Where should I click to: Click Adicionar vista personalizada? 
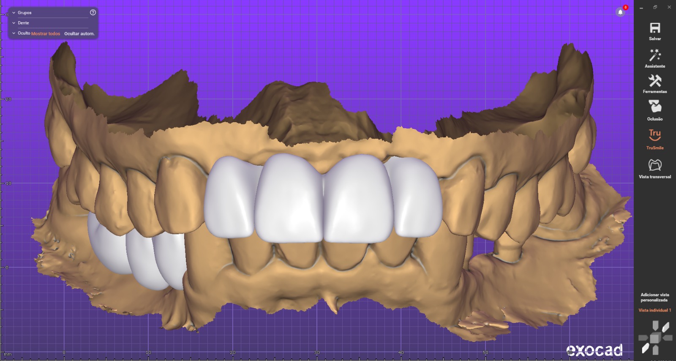[x=654, y=297]
